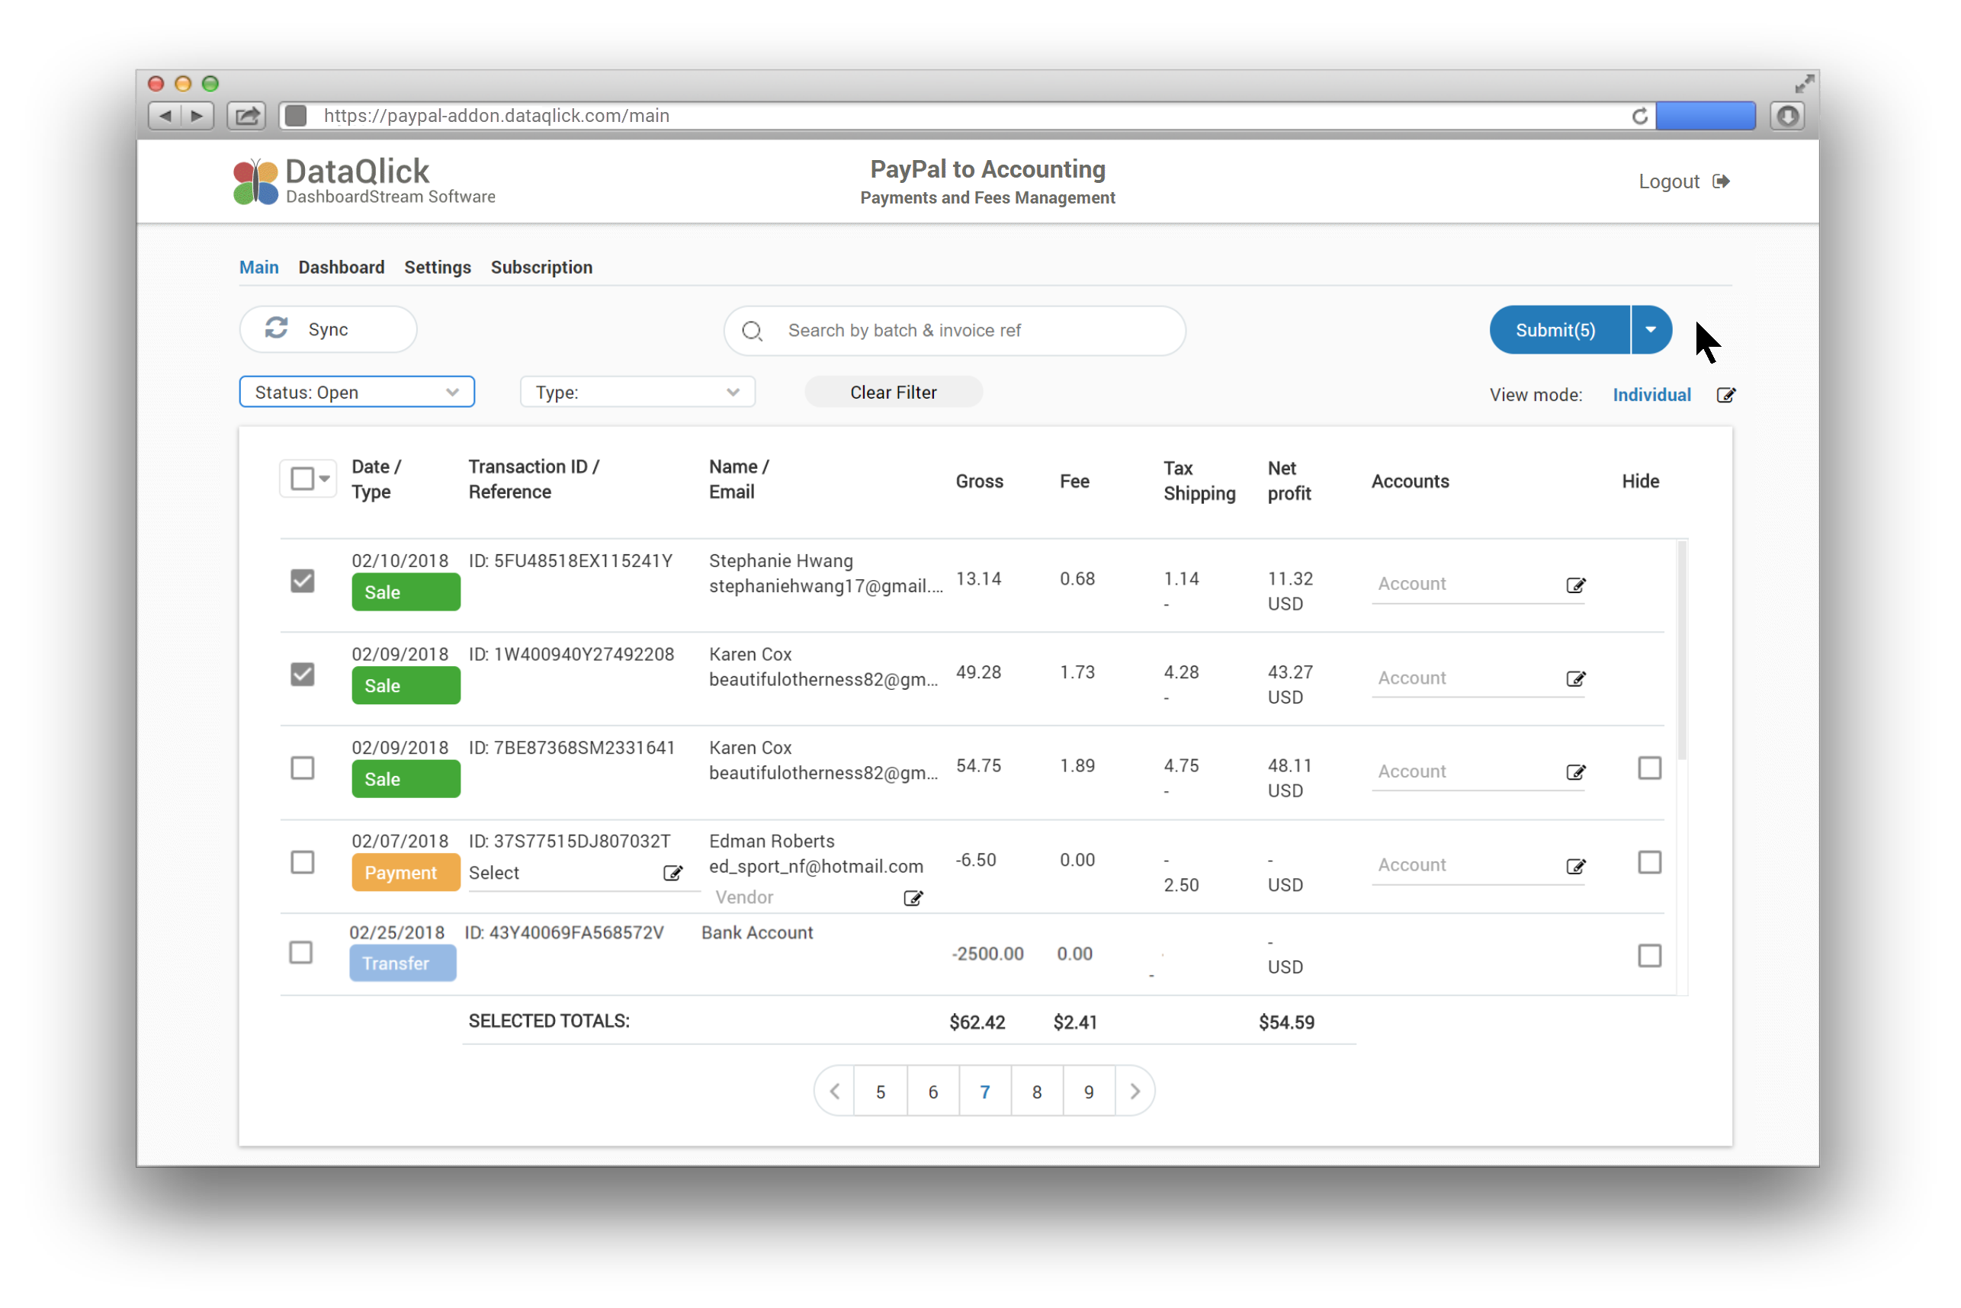Click the Logout exit icon
Viewport: 1961px width, 1308px height.
1722,181
